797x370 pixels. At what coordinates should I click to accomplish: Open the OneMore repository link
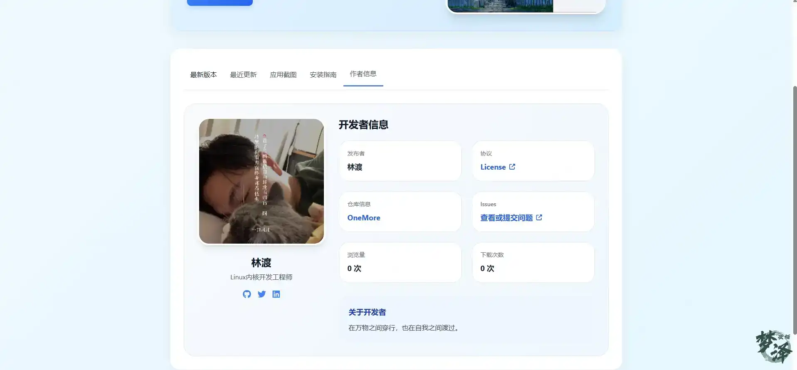(364, 218)
